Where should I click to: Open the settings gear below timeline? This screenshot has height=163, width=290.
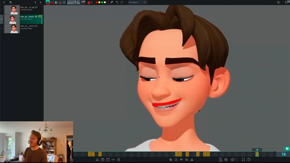226,160
